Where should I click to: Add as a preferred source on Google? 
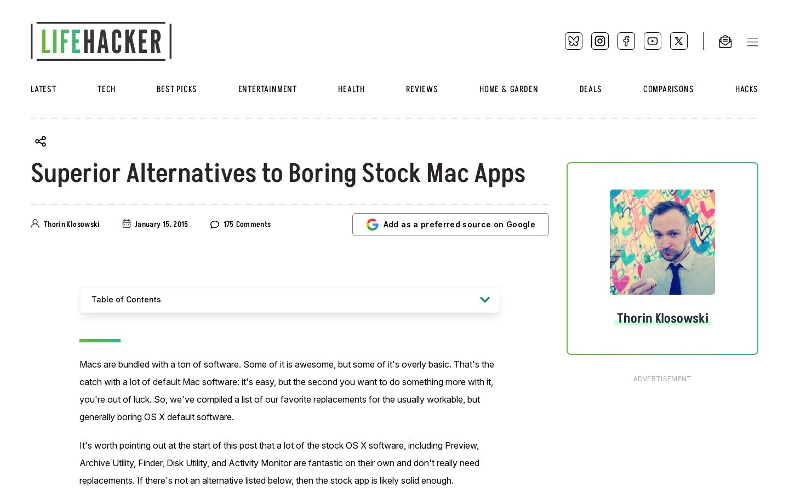450,225
